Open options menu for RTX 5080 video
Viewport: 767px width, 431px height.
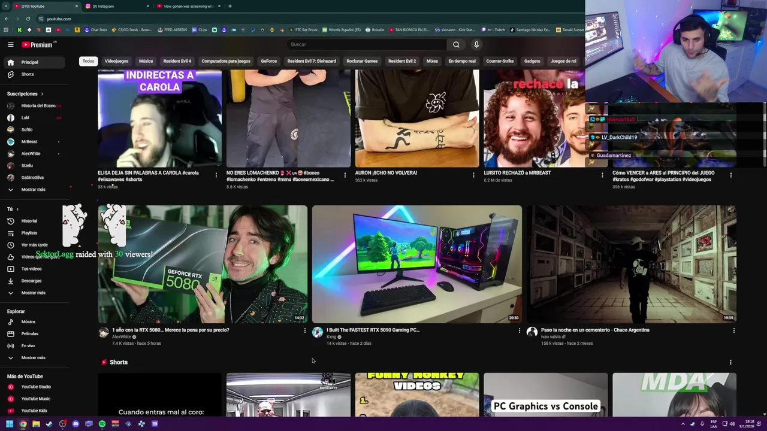click(304, 330)
